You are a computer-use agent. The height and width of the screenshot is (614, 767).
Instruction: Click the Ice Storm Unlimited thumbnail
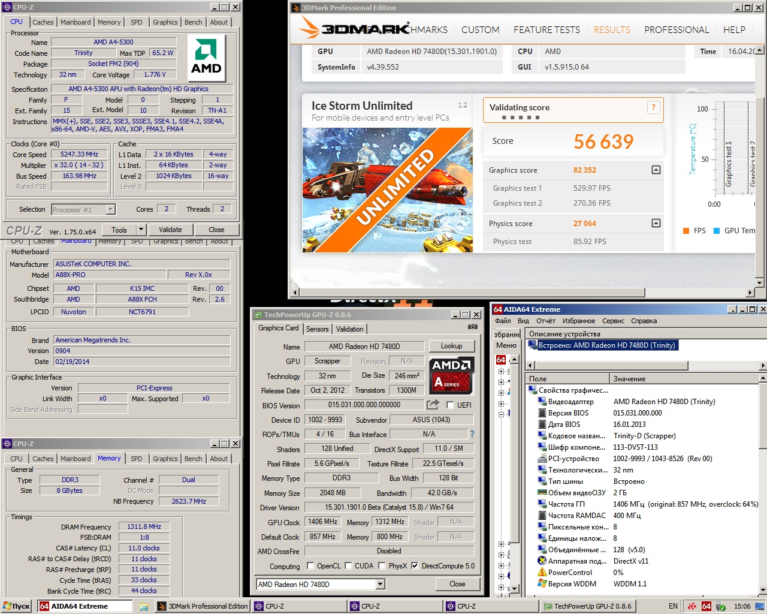[388, 190]
